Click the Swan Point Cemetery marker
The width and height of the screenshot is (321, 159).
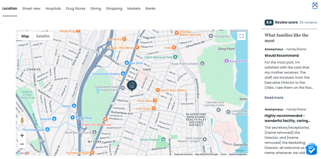tap(202, 63)
